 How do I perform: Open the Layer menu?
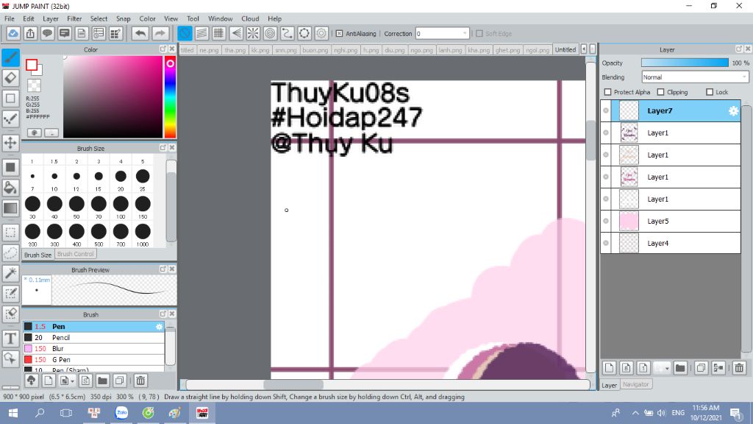coord(51,18)
